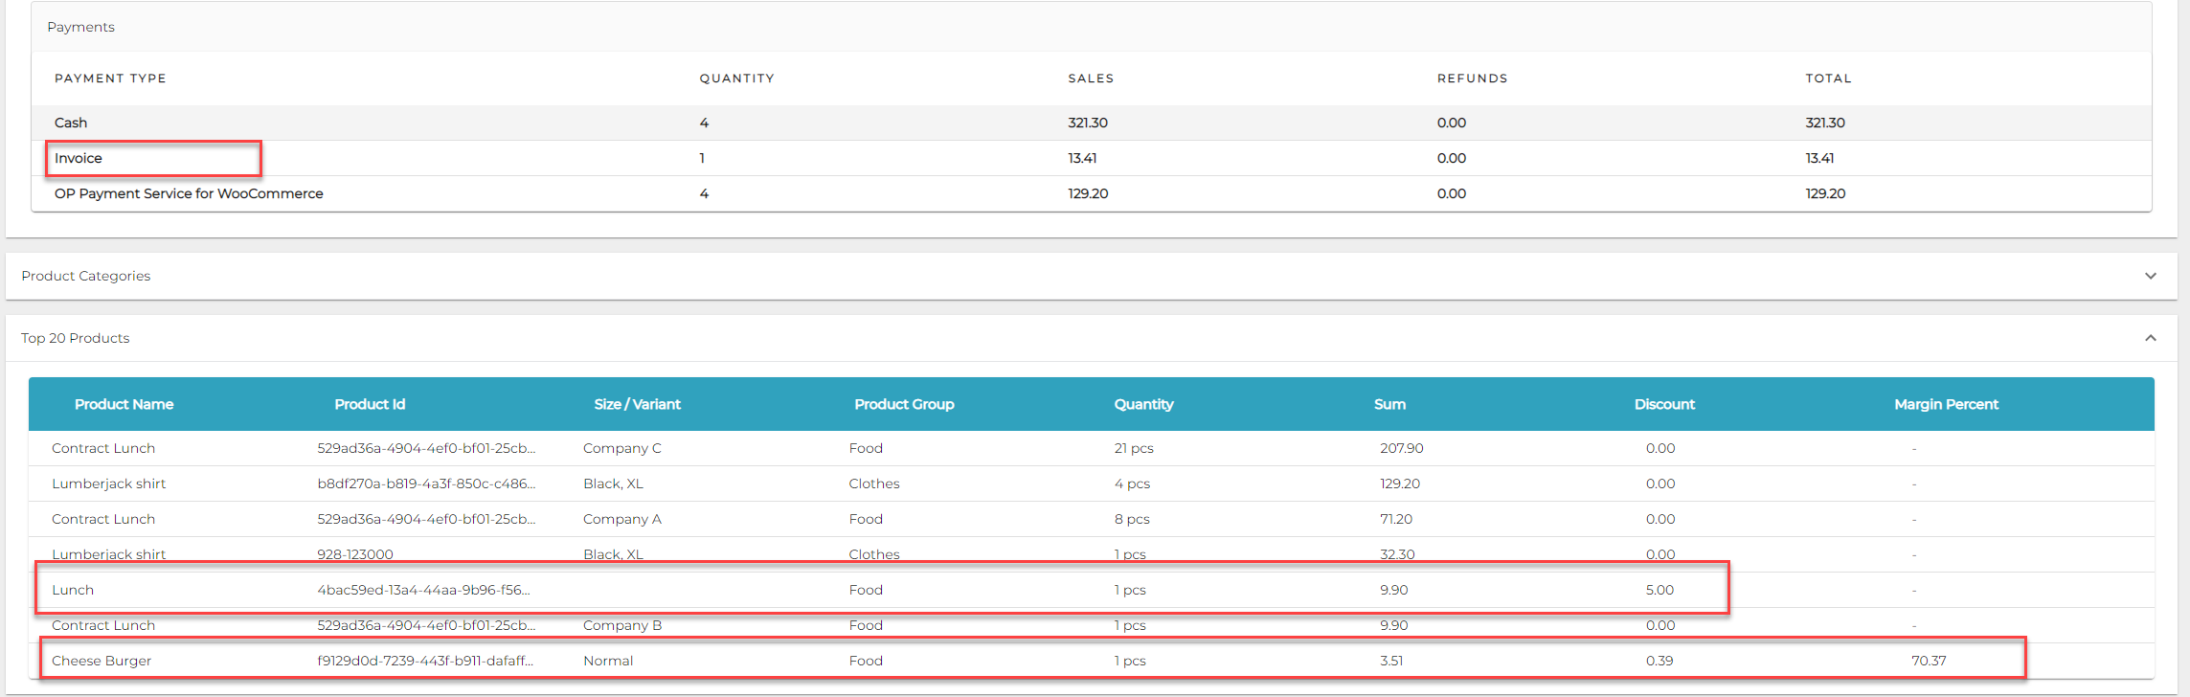The width and height of the screenshot is (2190, 697).
Task: Click OP Payment Service for WooCommerce row
Action: coord(189,193)
